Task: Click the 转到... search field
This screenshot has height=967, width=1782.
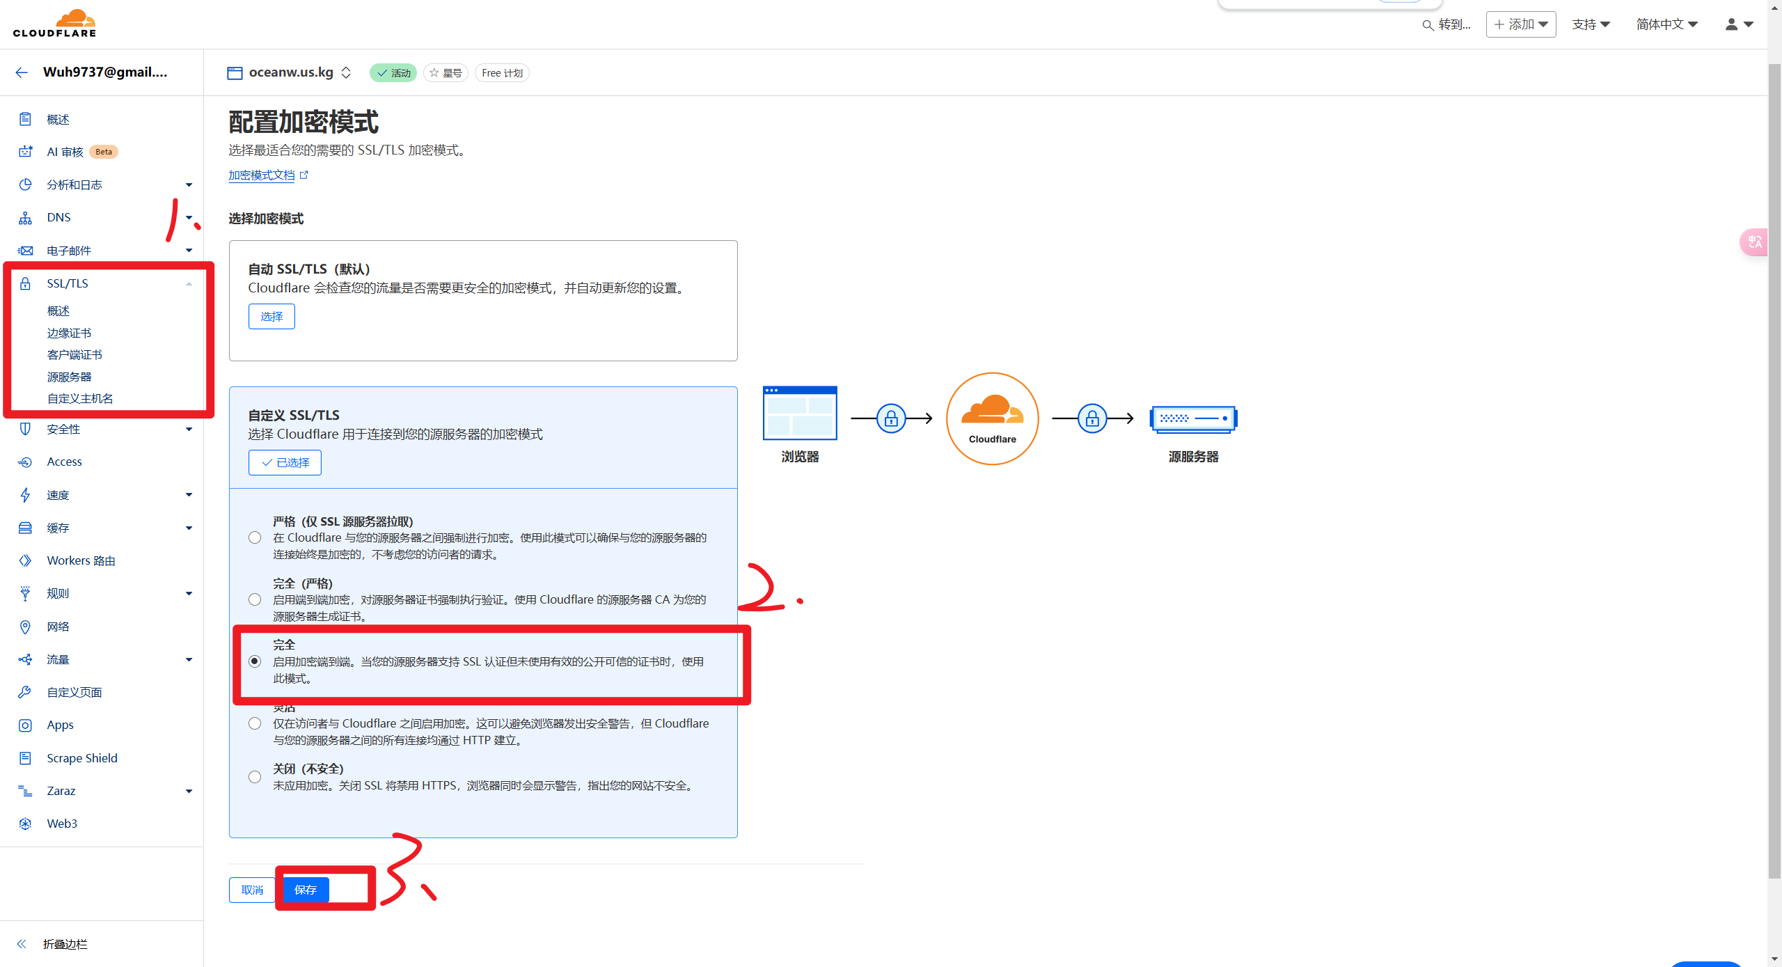Action: [x=1446, y=24]
